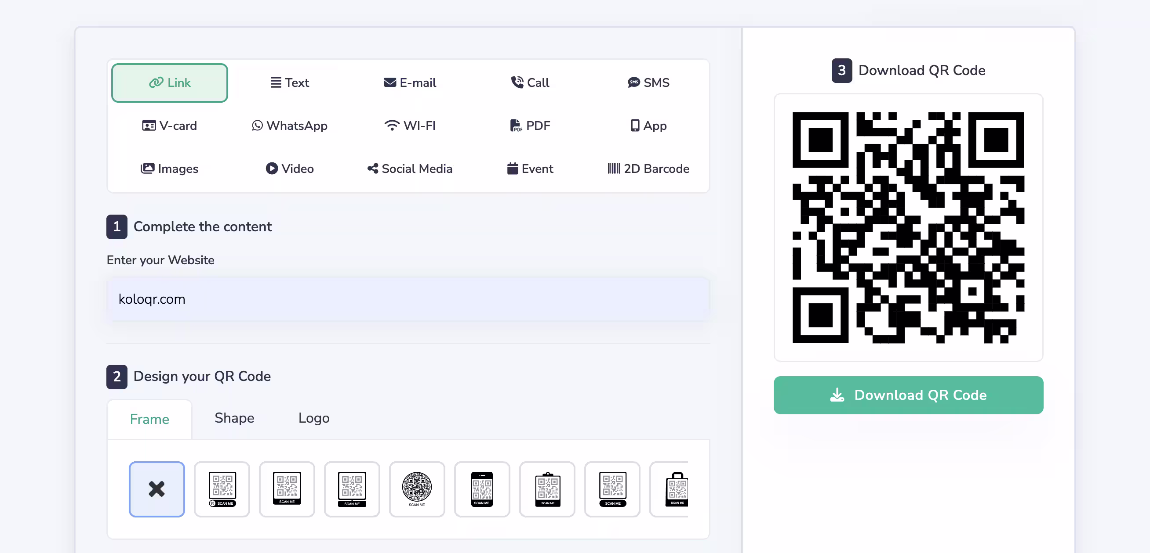
Task: Select the Link QR type
Action: click(170, 83)
